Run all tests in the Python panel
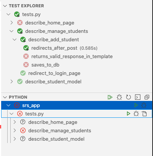The width and height of the screenshot is (153, 156). tap(110, 97)
